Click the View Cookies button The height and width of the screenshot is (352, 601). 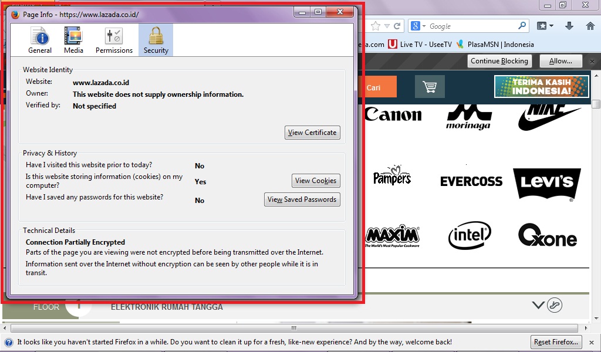[316, 181]
